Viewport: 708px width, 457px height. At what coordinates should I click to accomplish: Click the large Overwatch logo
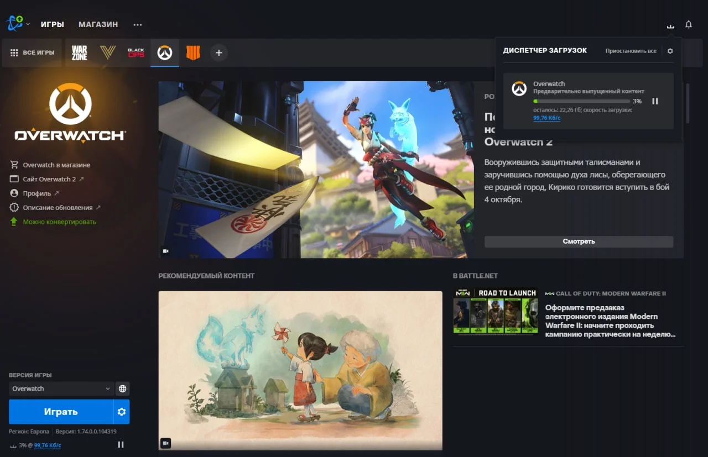[70, 113]
